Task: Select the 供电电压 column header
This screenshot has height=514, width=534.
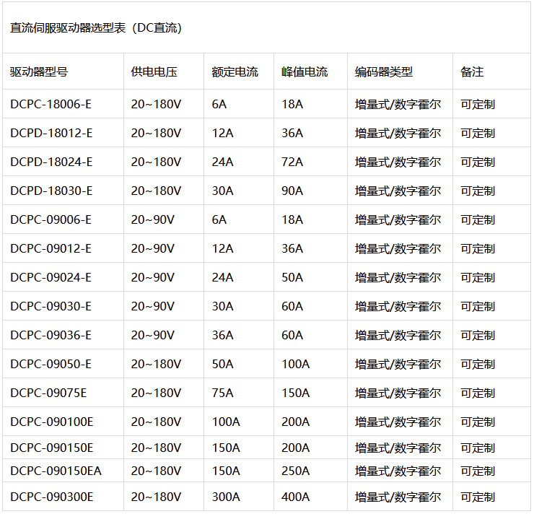Action: (154, 71)
